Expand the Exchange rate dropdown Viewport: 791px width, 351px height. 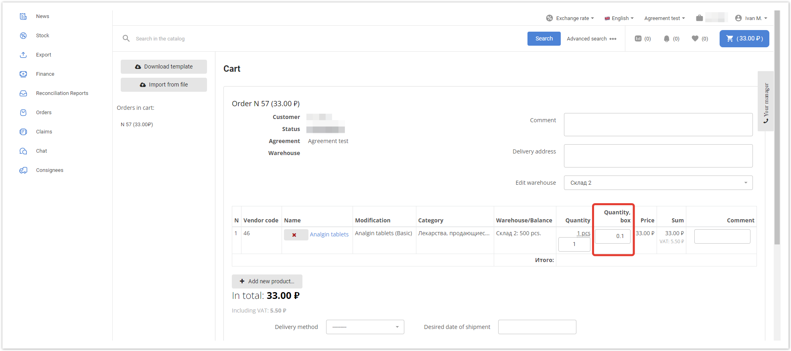570,18
